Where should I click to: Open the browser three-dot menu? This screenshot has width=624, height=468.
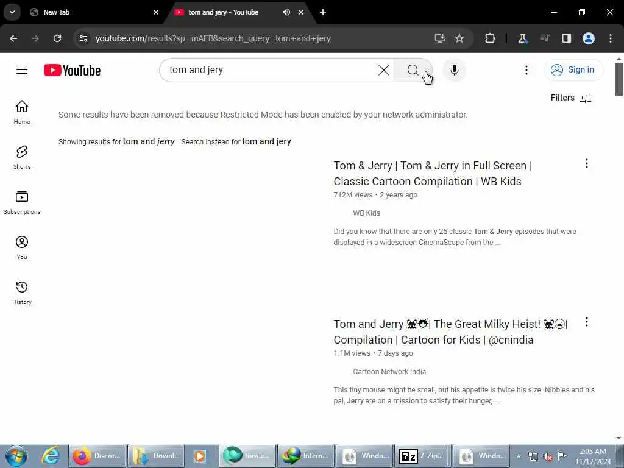click(611, 38)
